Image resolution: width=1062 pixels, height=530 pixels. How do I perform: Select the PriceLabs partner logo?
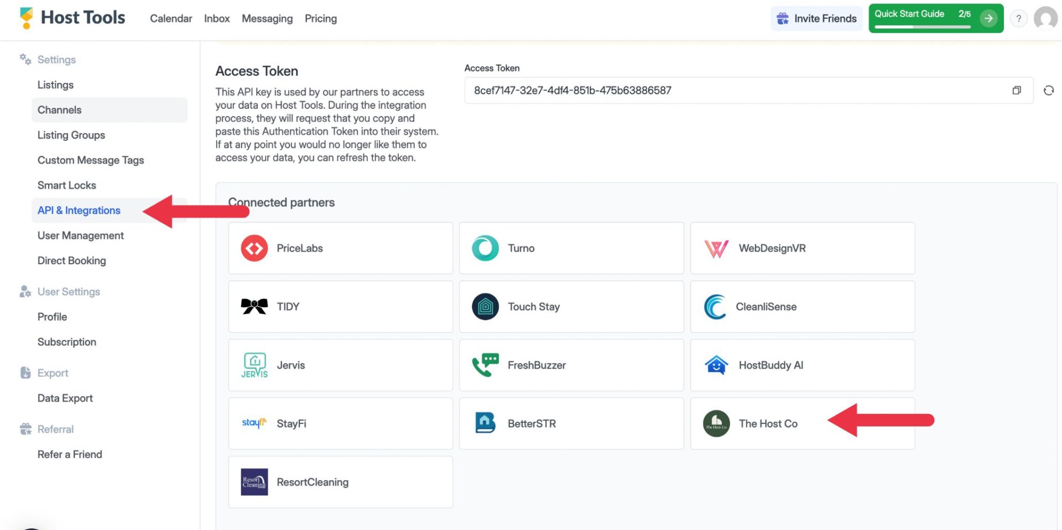[254, 248]
